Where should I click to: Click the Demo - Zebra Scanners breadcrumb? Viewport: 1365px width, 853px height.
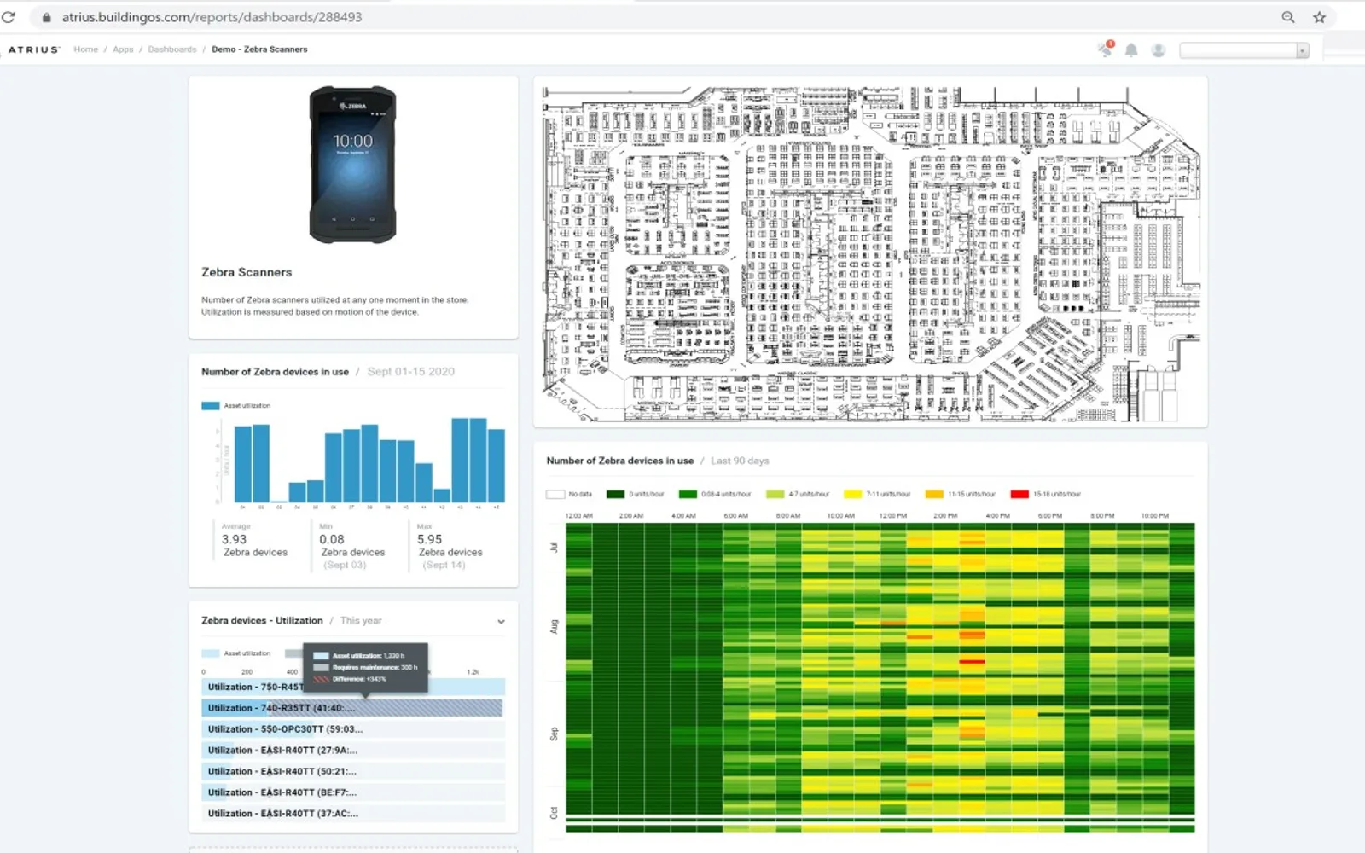tap(259, 49)
